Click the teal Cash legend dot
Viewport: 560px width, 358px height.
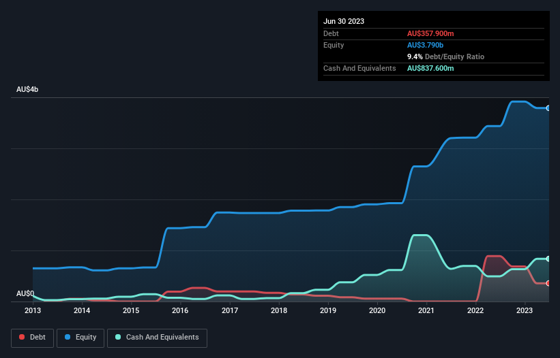click(x=118, y=337)
